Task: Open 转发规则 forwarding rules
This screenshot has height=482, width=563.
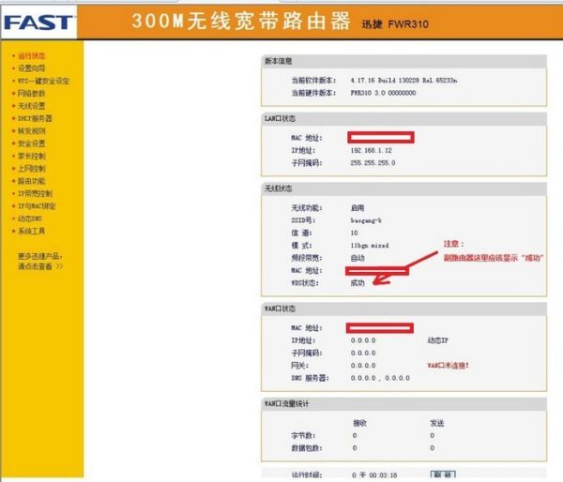Action: coord(32,131)
